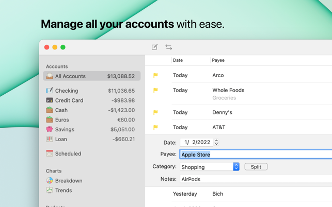
Task: Click the Notes field with AirPods
Action: pos(256,179)
